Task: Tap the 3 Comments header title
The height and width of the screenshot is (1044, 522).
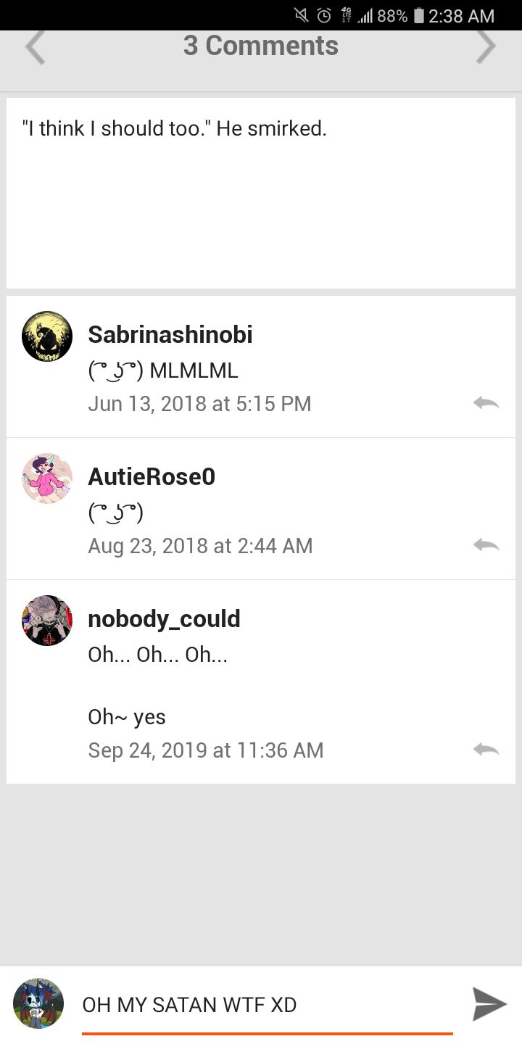Action: (x=261, y=46)
